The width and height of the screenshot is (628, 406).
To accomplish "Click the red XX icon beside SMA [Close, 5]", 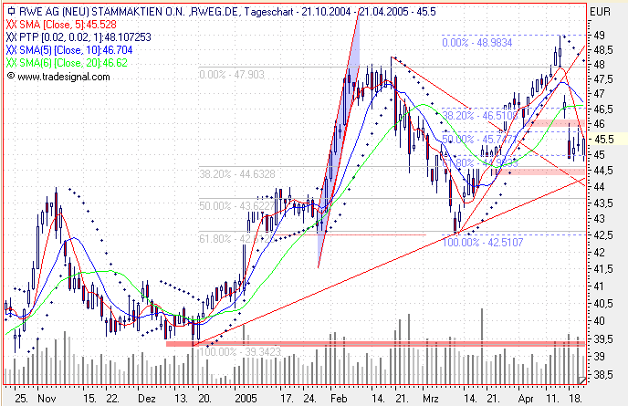I will 12,25.
